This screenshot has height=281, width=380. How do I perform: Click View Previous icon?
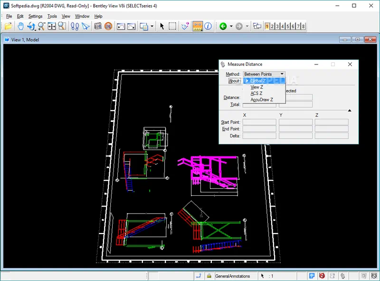click(121, 26)
